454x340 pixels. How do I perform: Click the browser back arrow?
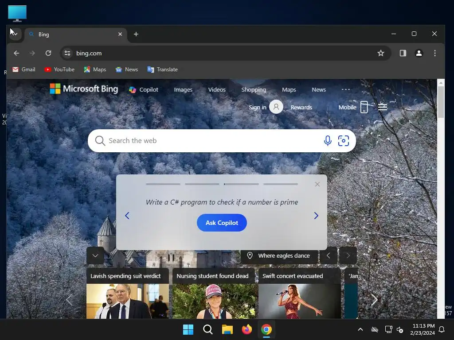point(16,53)
